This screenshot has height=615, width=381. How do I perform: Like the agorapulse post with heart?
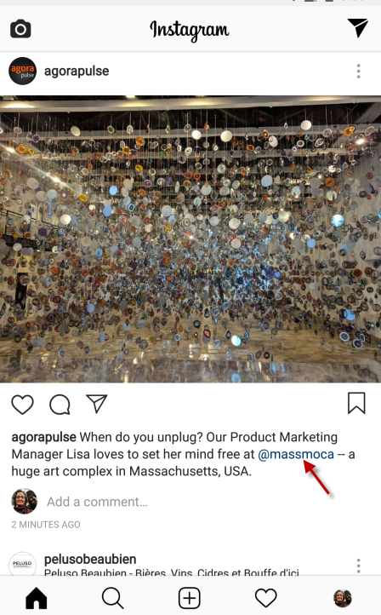22,405
